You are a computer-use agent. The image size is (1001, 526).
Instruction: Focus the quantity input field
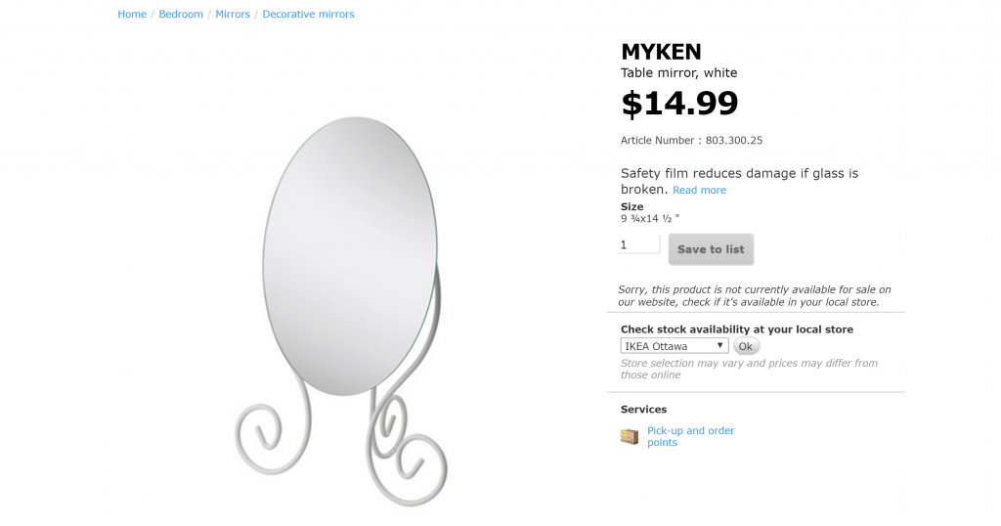pos(639,244)
